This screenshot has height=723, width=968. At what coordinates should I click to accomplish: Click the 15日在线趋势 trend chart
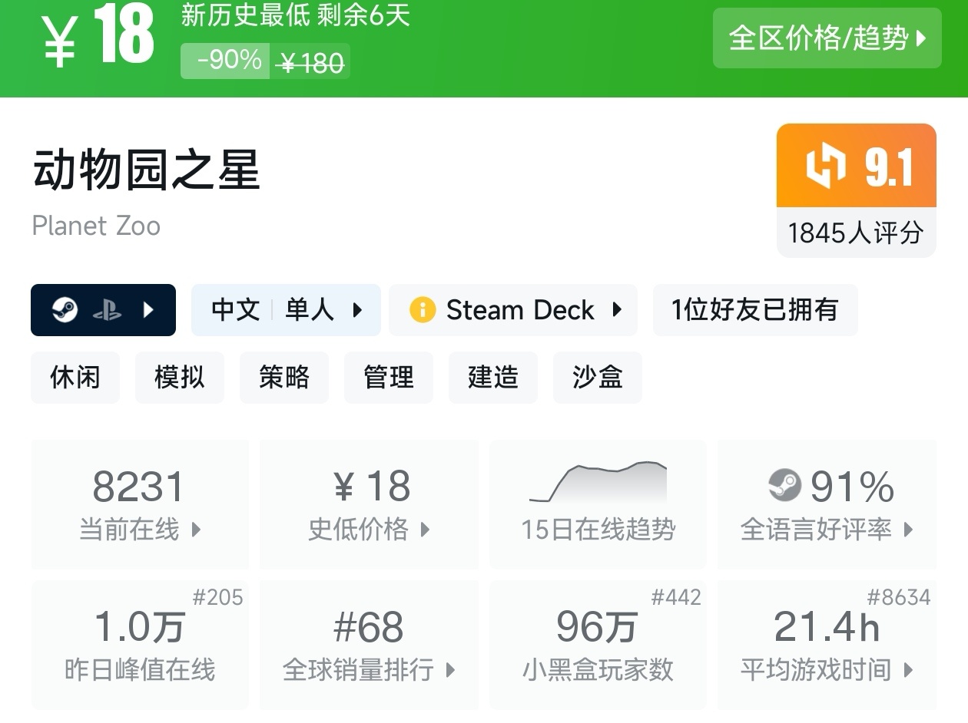(598, 504)
